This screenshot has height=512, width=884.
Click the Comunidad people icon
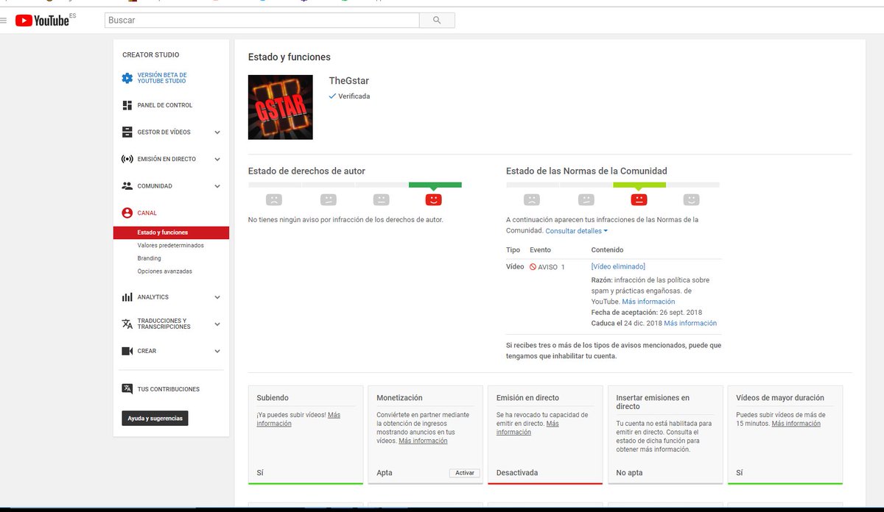coord(127,186)
